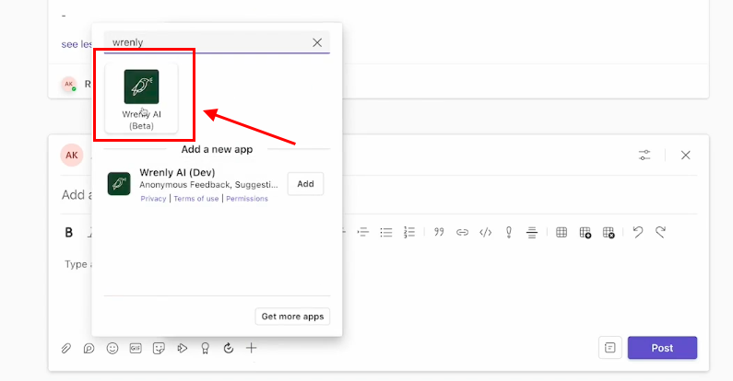Screen dimensions: 733x381
Task: Open the sticker picker
Action: (159, 349)
